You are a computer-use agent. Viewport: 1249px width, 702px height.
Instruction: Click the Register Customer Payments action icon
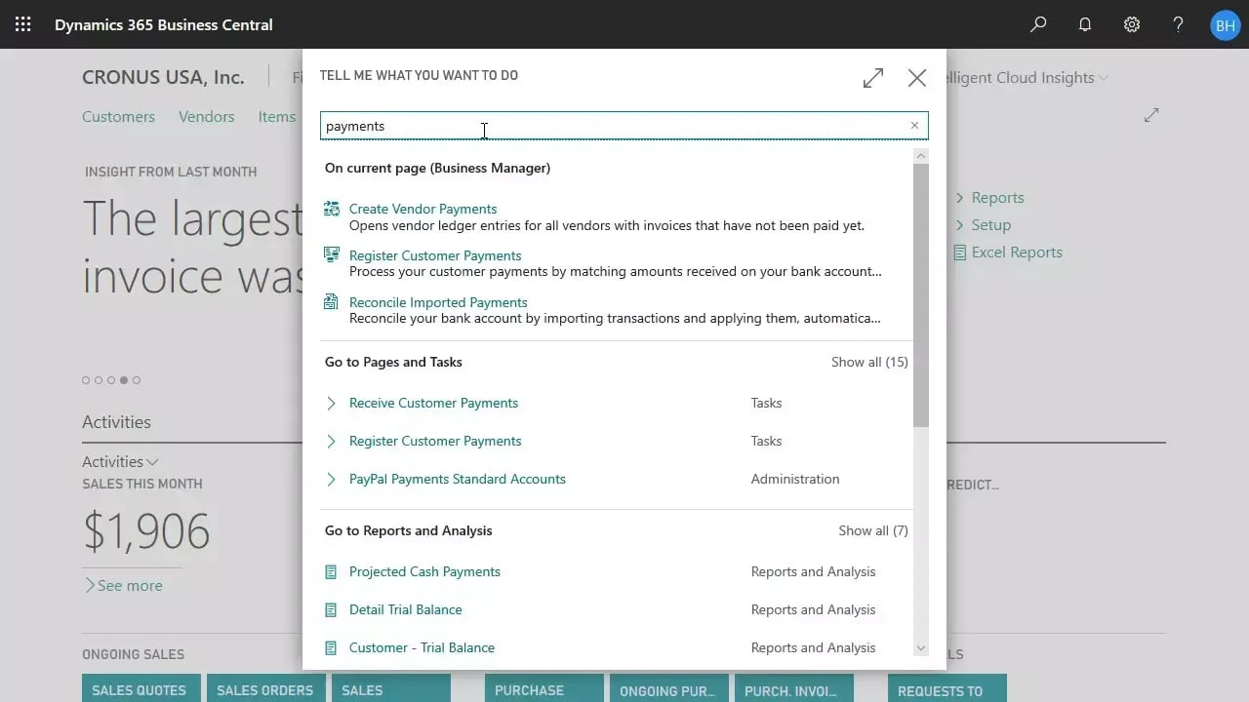point(332,255)
